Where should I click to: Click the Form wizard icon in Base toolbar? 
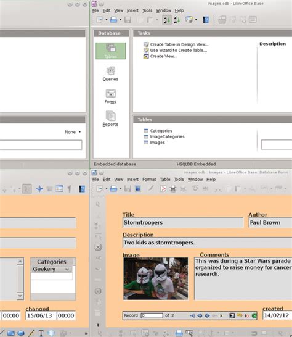click(189, 20)
